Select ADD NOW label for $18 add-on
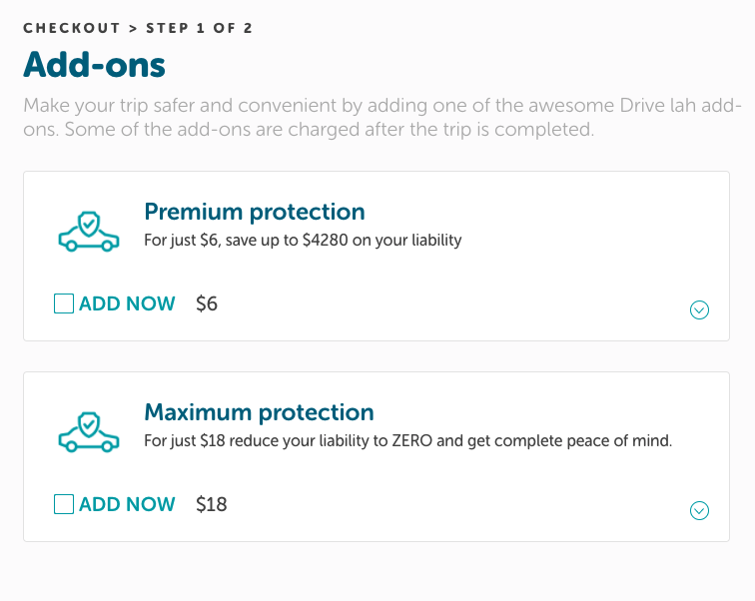Image resolution: width=755 pixels, height=601 pixels. click(127, 504)
